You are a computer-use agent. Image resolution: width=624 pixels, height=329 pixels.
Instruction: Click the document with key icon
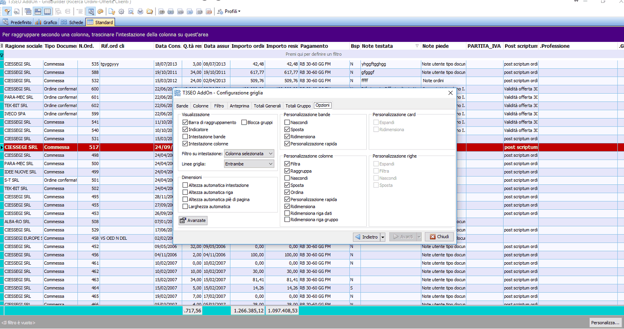[112, 12]
